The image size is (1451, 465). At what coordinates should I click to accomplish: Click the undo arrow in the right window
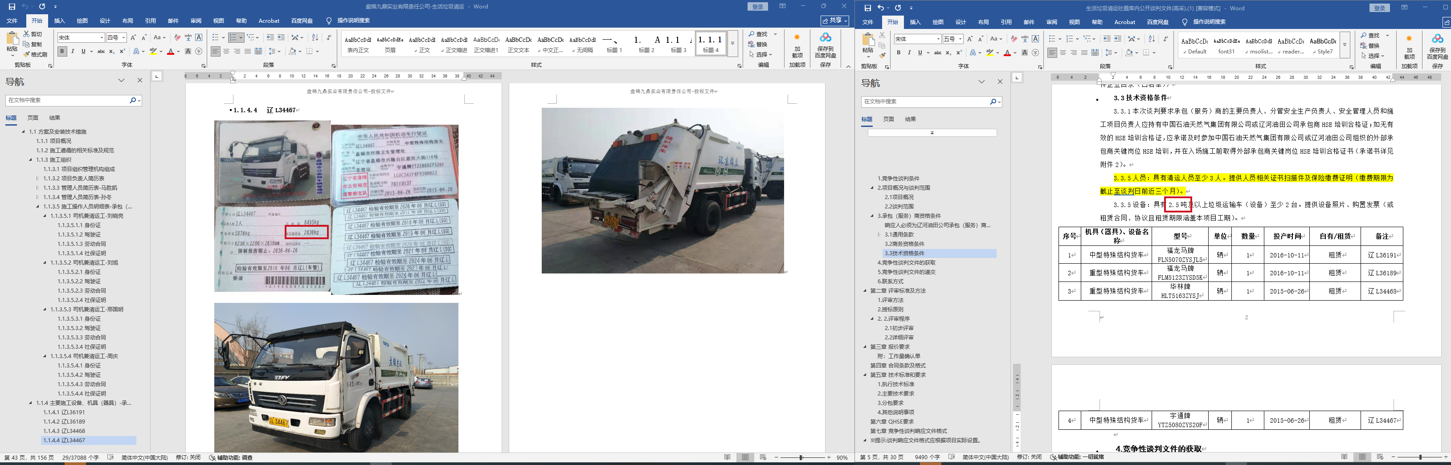(x=882, y=8)
